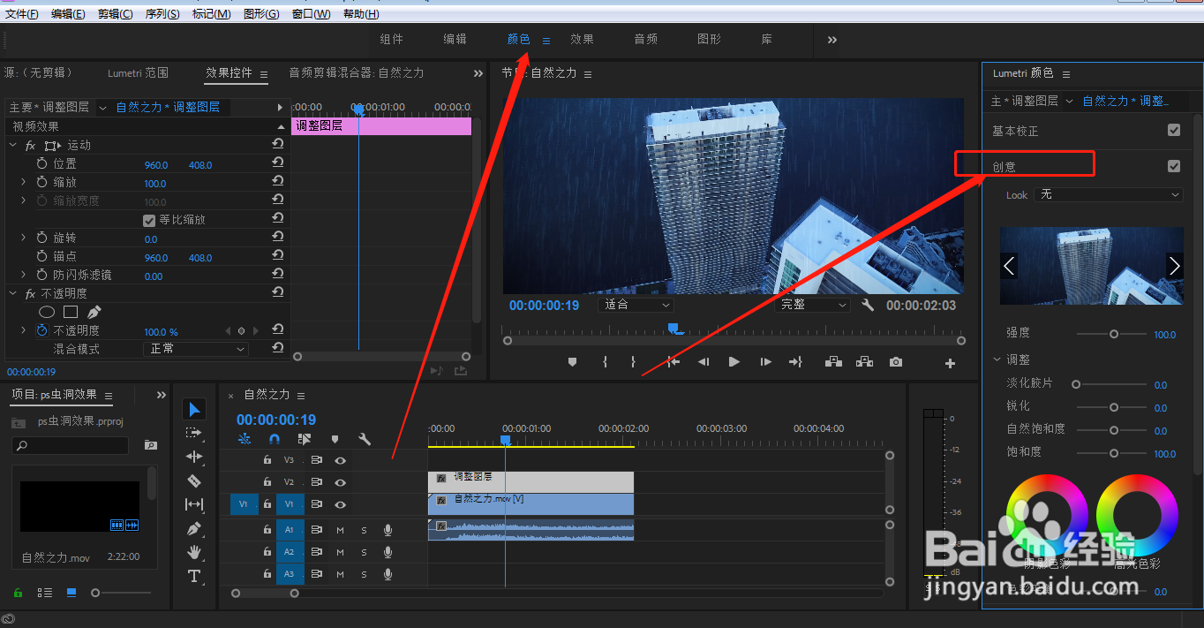Toggle V2 track output eye
Screen dimensions: 1204x628
[x=340, y=482]
